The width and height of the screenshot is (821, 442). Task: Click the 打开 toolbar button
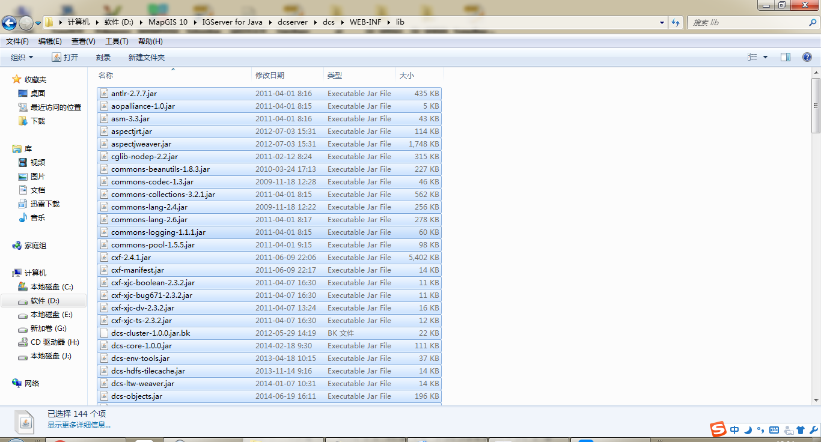[65, 57]
